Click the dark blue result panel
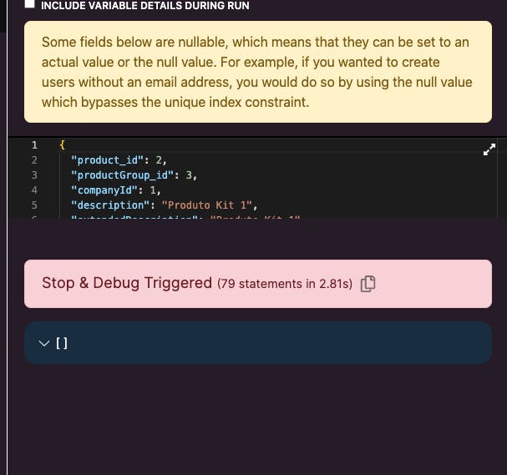The height and width of the screenshot is (475, 507). tap(258, 343)
